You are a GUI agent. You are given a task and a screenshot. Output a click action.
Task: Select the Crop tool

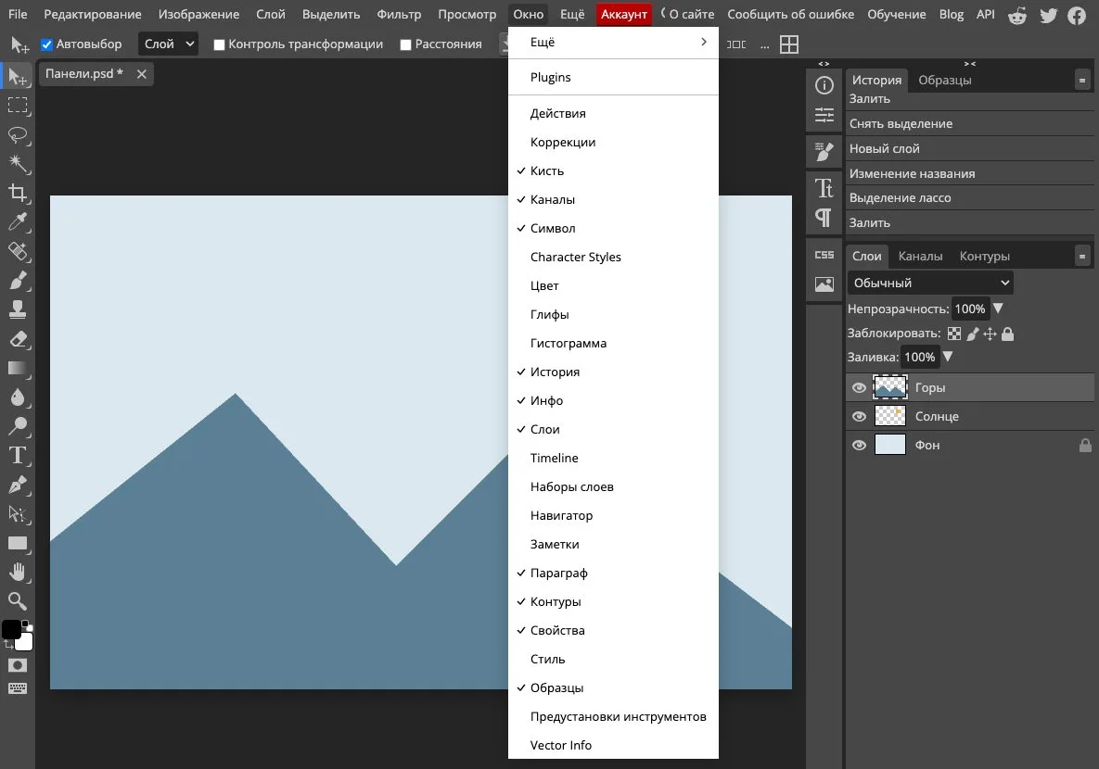[x=18, y=194]
